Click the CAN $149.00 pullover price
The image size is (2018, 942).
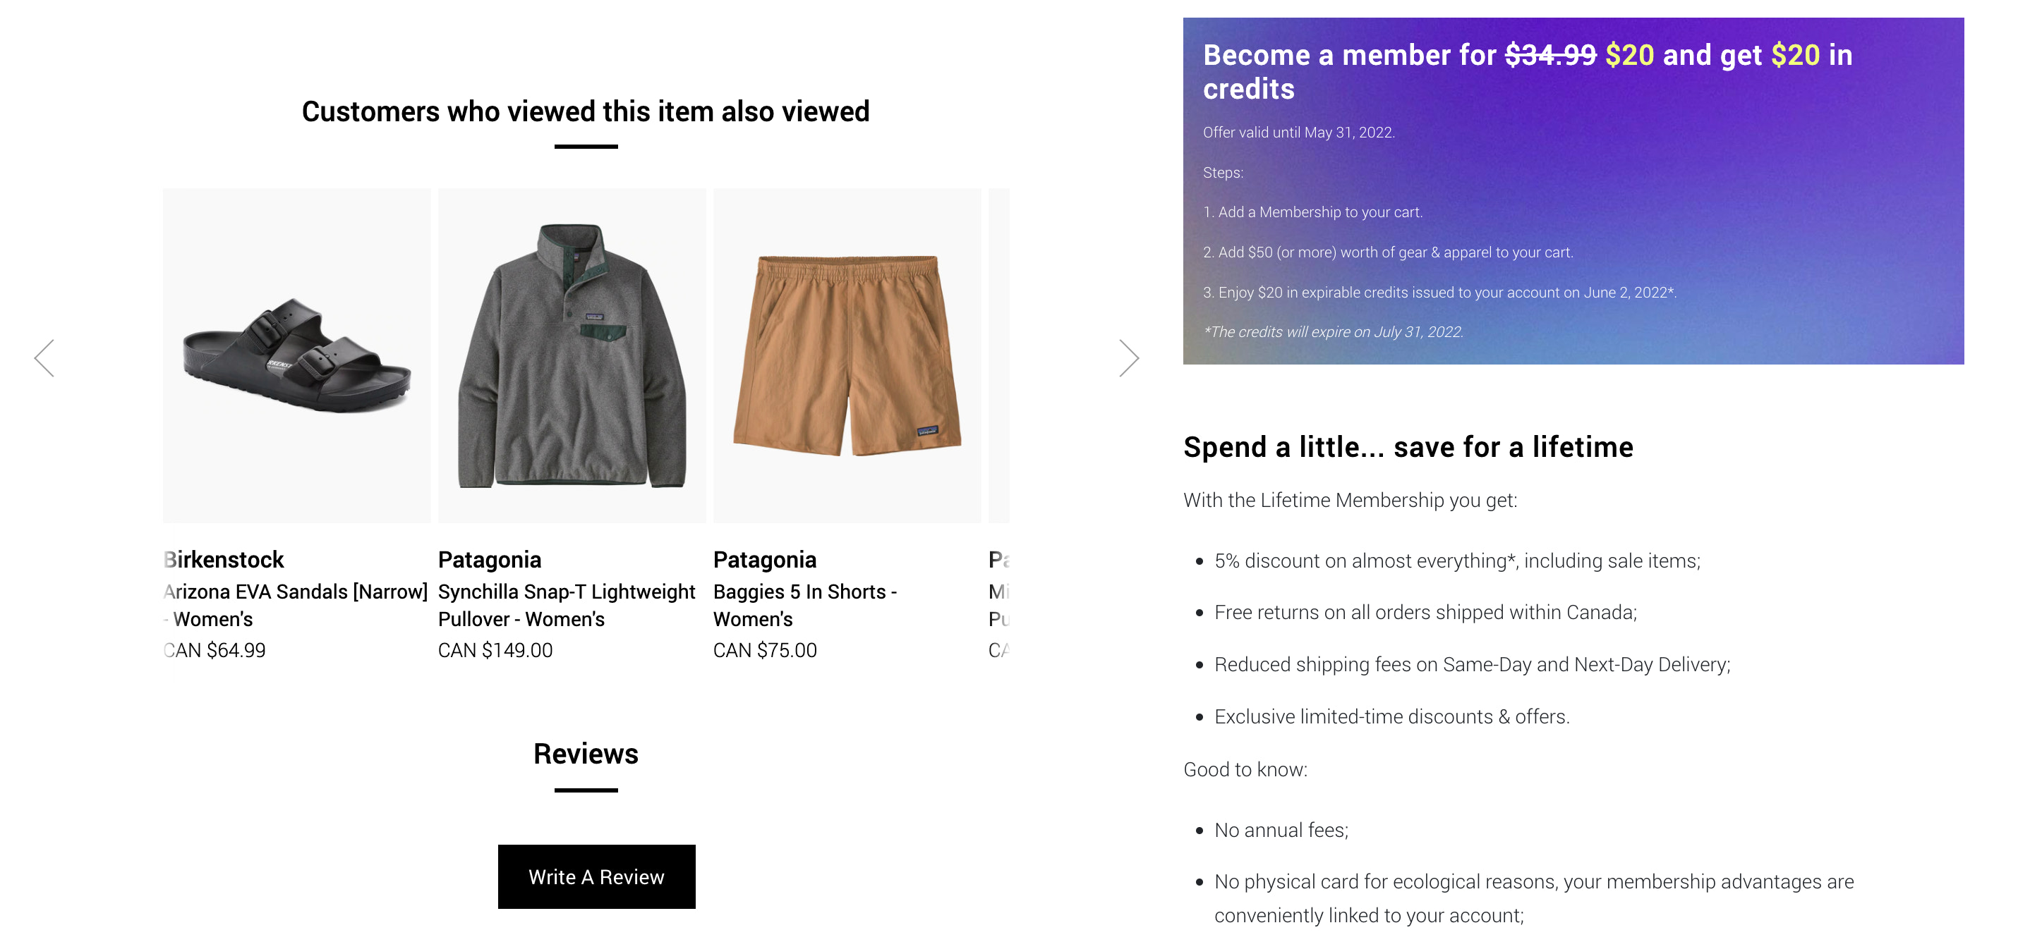pos(495,651)
